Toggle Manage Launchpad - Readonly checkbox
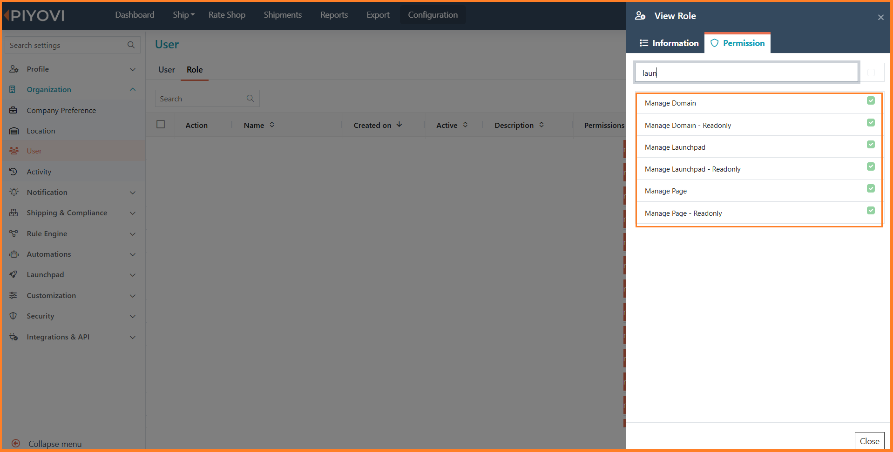Image resolution: width=893 pixels, height=452 pixels. (x=871, y=166)
